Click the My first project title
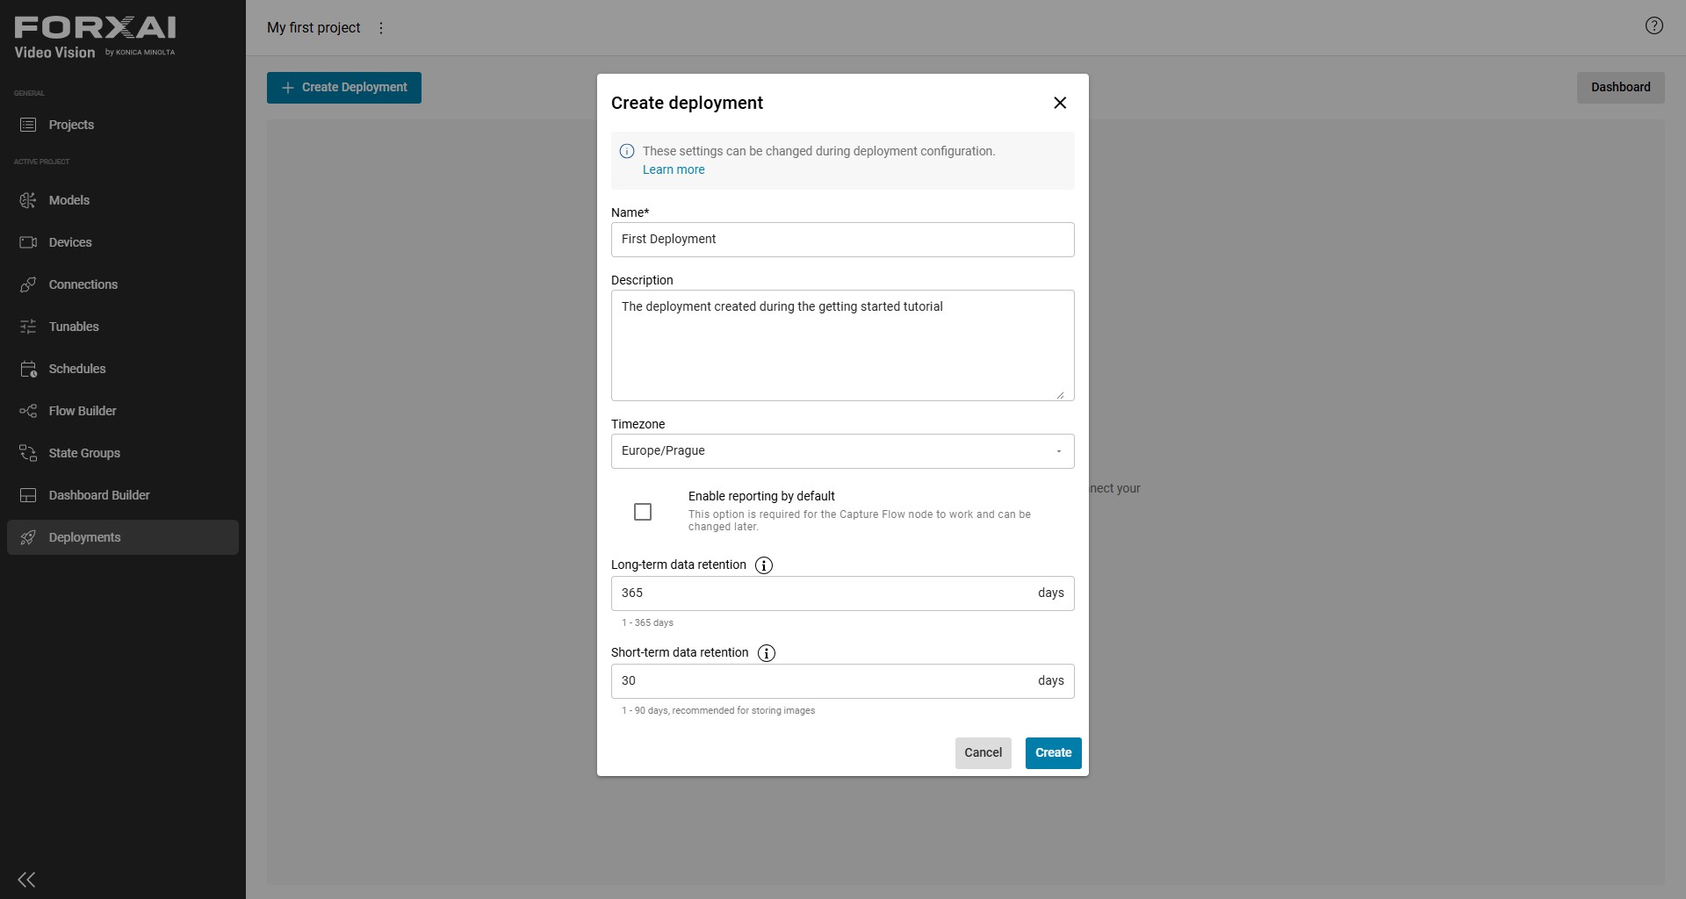1686x899 pixels. [313, 28]
